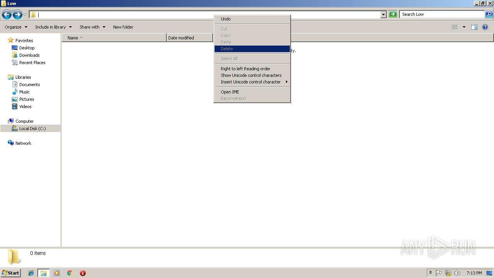Image resolution: width=494 pixels, height=278 pixels.
Task: Click the Action Center flag icon
Action: coord(439,273)
